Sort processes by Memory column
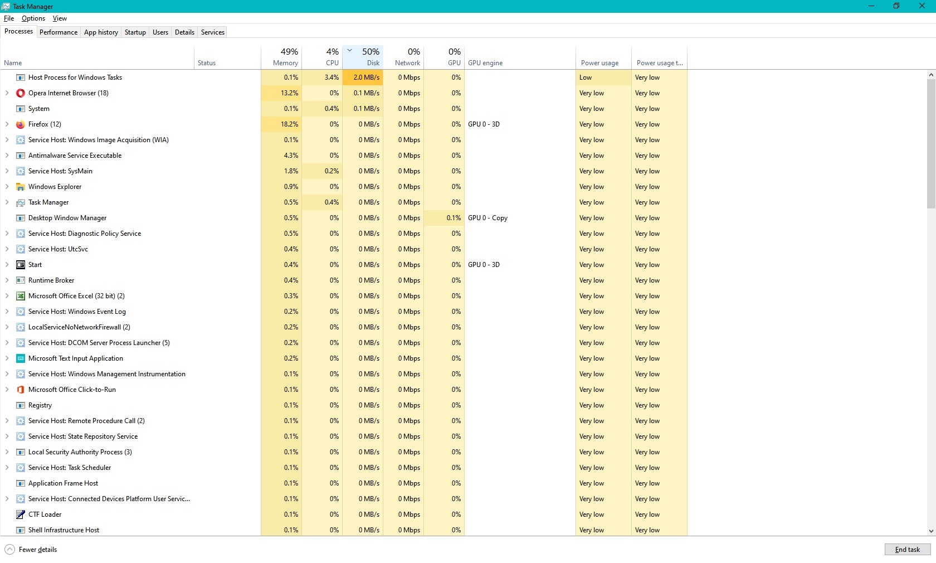 (281, 57)
